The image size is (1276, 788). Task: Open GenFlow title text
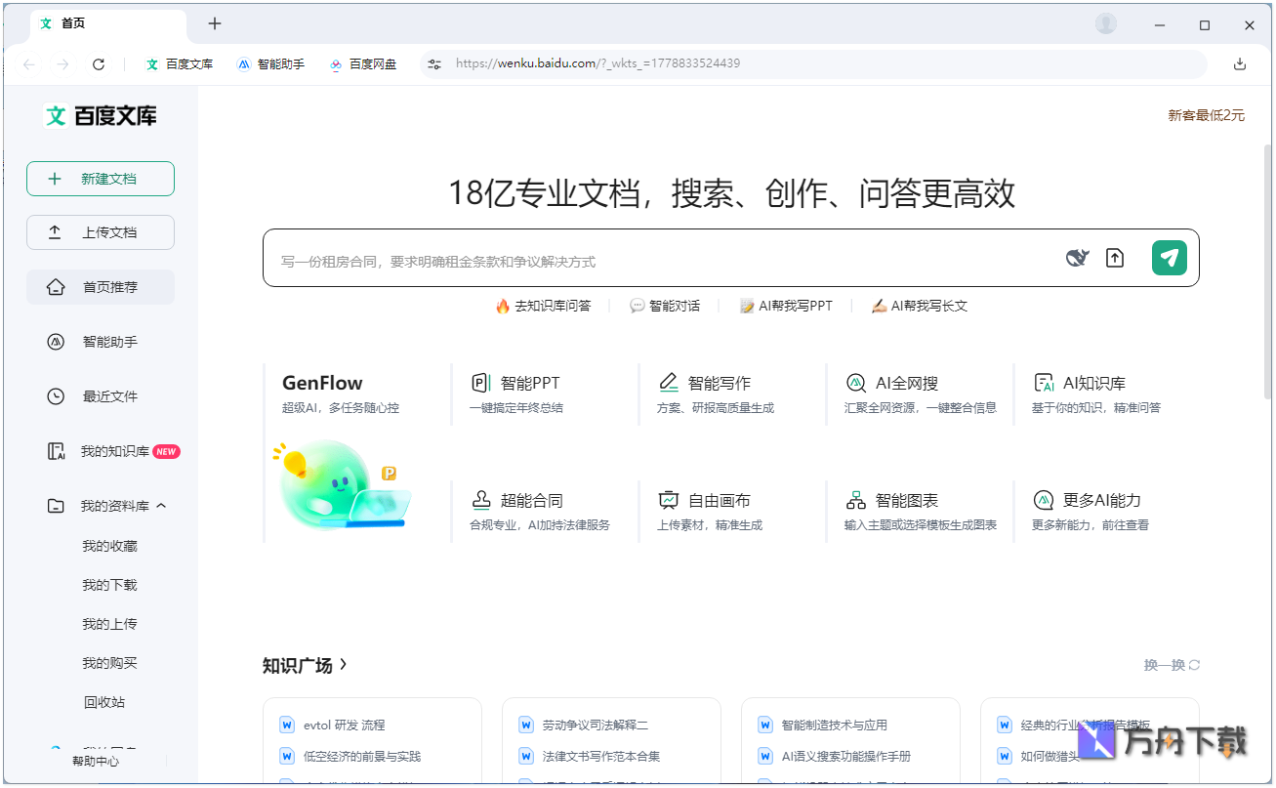point(322,383)
